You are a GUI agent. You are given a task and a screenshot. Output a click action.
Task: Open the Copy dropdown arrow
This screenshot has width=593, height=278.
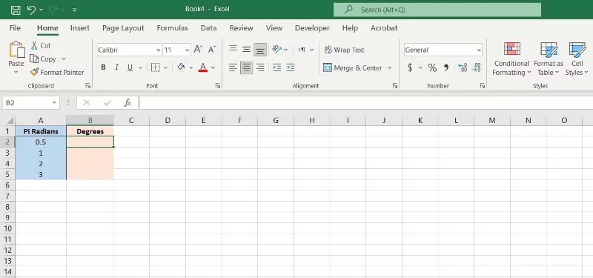(64, 59)
